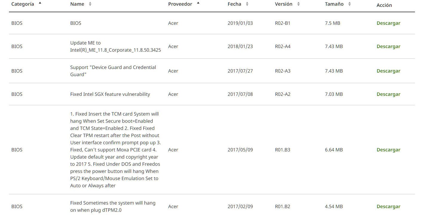Sort by the Fecha header label
The width and height of the screenshot is (423, 218).
click(x=234, y=4)
